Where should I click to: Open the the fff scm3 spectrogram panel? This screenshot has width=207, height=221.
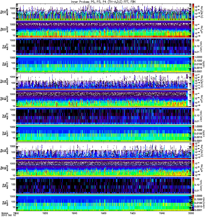pos(104,168)
